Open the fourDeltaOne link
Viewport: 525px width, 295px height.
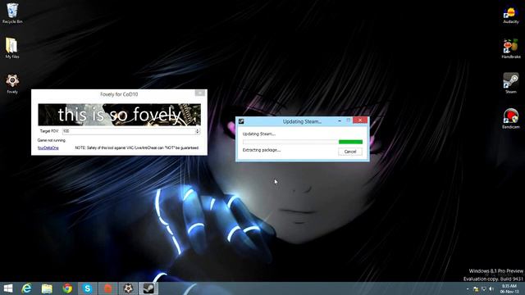click(x=48, y=147)
